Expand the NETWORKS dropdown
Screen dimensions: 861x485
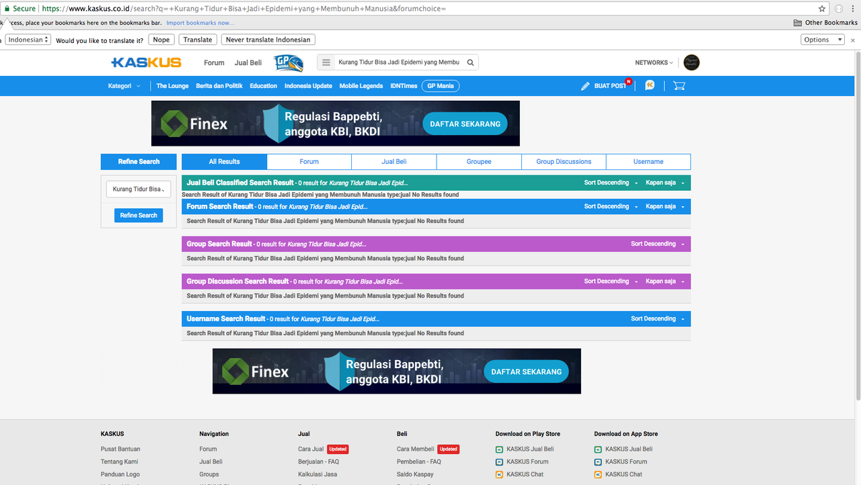coord(654,62)
